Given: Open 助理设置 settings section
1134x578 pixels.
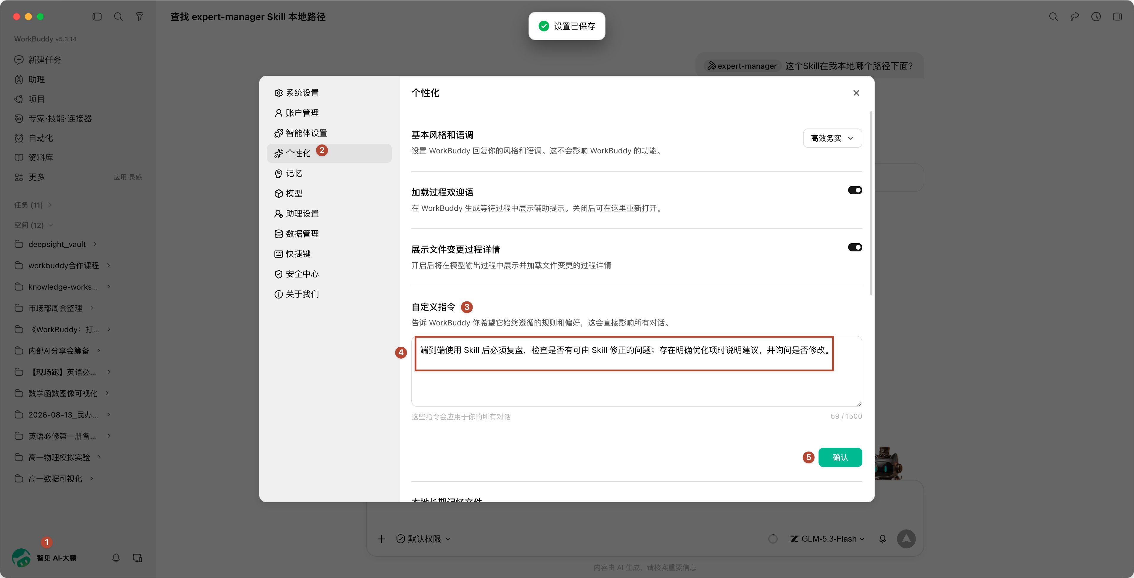Looking at the screenshot, I should point(329,214).
